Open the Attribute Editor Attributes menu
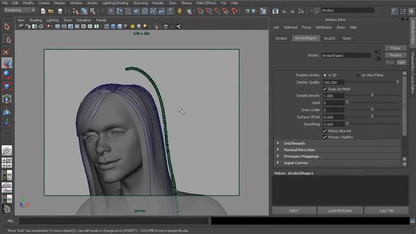Viewport: 416px width, 234px height. (x=324, y=27)
